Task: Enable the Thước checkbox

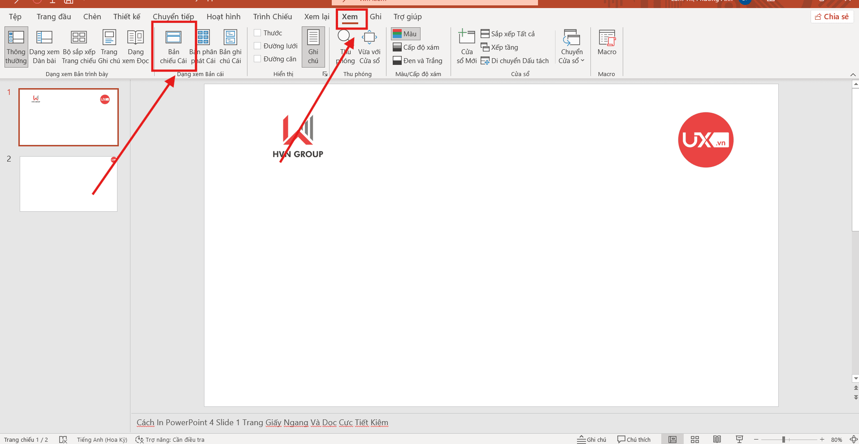Action: 257,33
